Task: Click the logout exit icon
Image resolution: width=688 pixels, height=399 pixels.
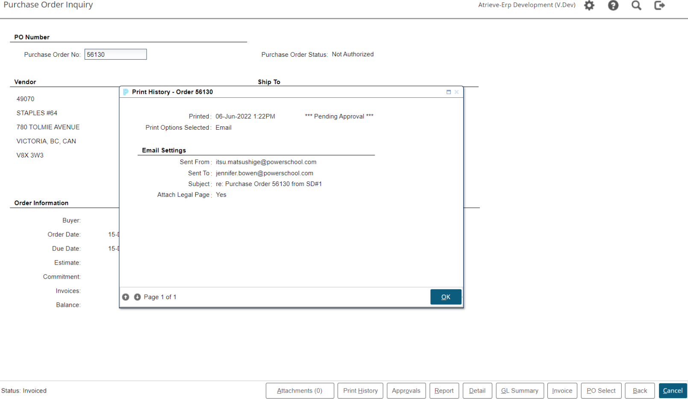Action: tap(659, 6)
